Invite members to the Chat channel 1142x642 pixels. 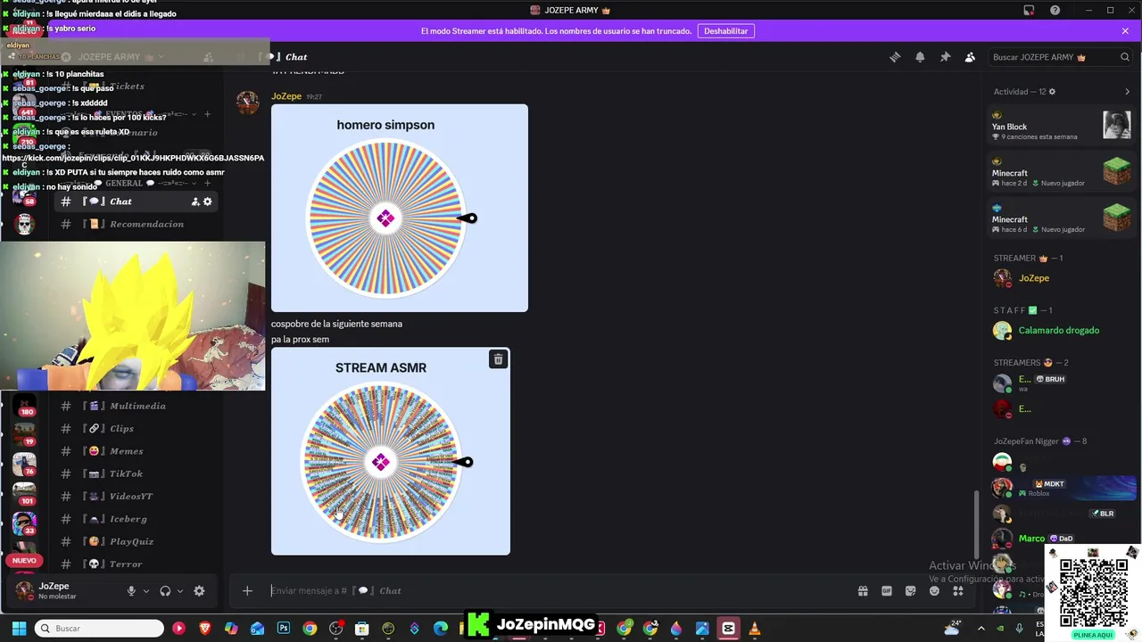tap(195, 202)
